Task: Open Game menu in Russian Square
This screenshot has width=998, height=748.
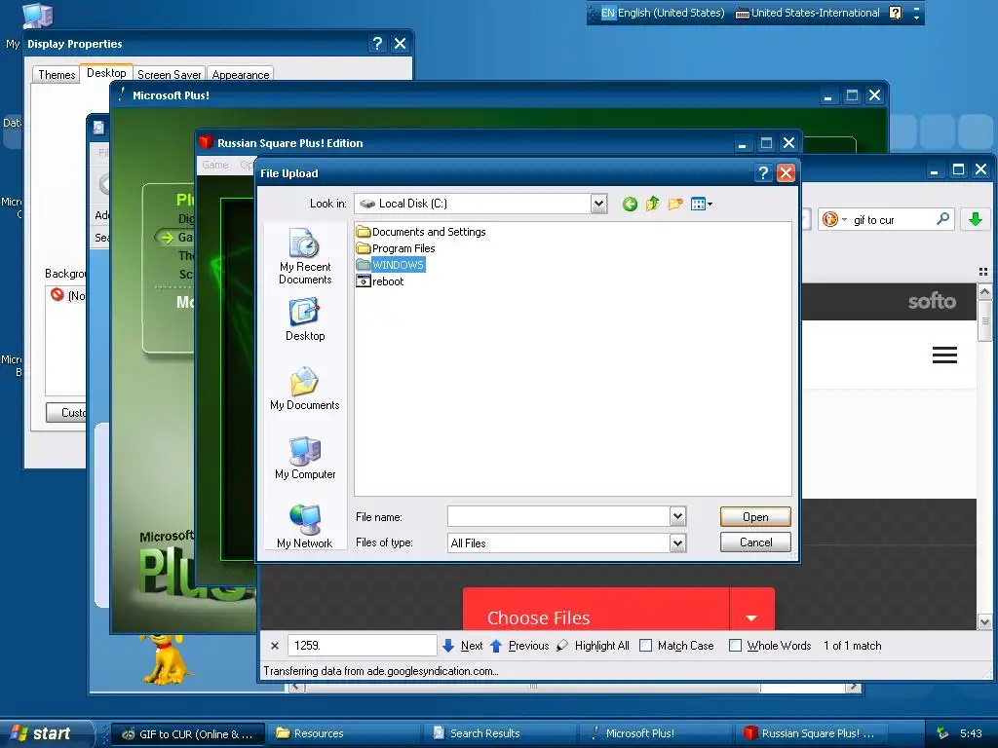Action: (215, 165)
